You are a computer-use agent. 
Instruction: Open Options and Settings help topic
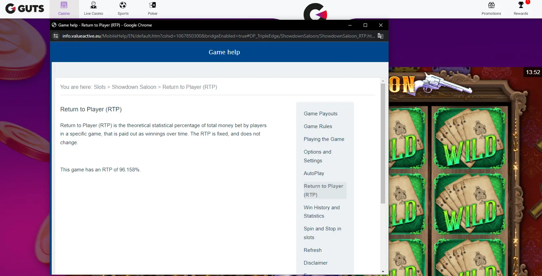(318, 156)
